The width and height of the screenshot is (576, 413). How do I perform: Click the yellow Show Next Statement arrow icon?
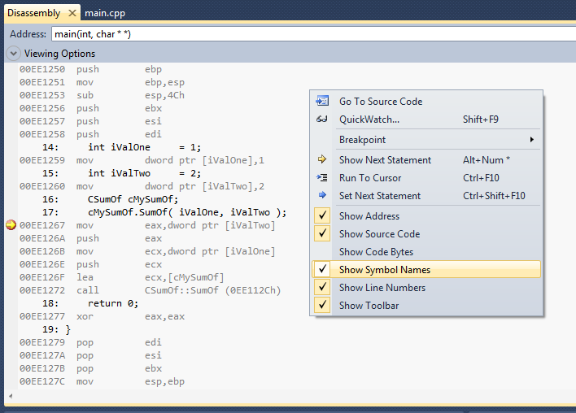coord(322,160)
